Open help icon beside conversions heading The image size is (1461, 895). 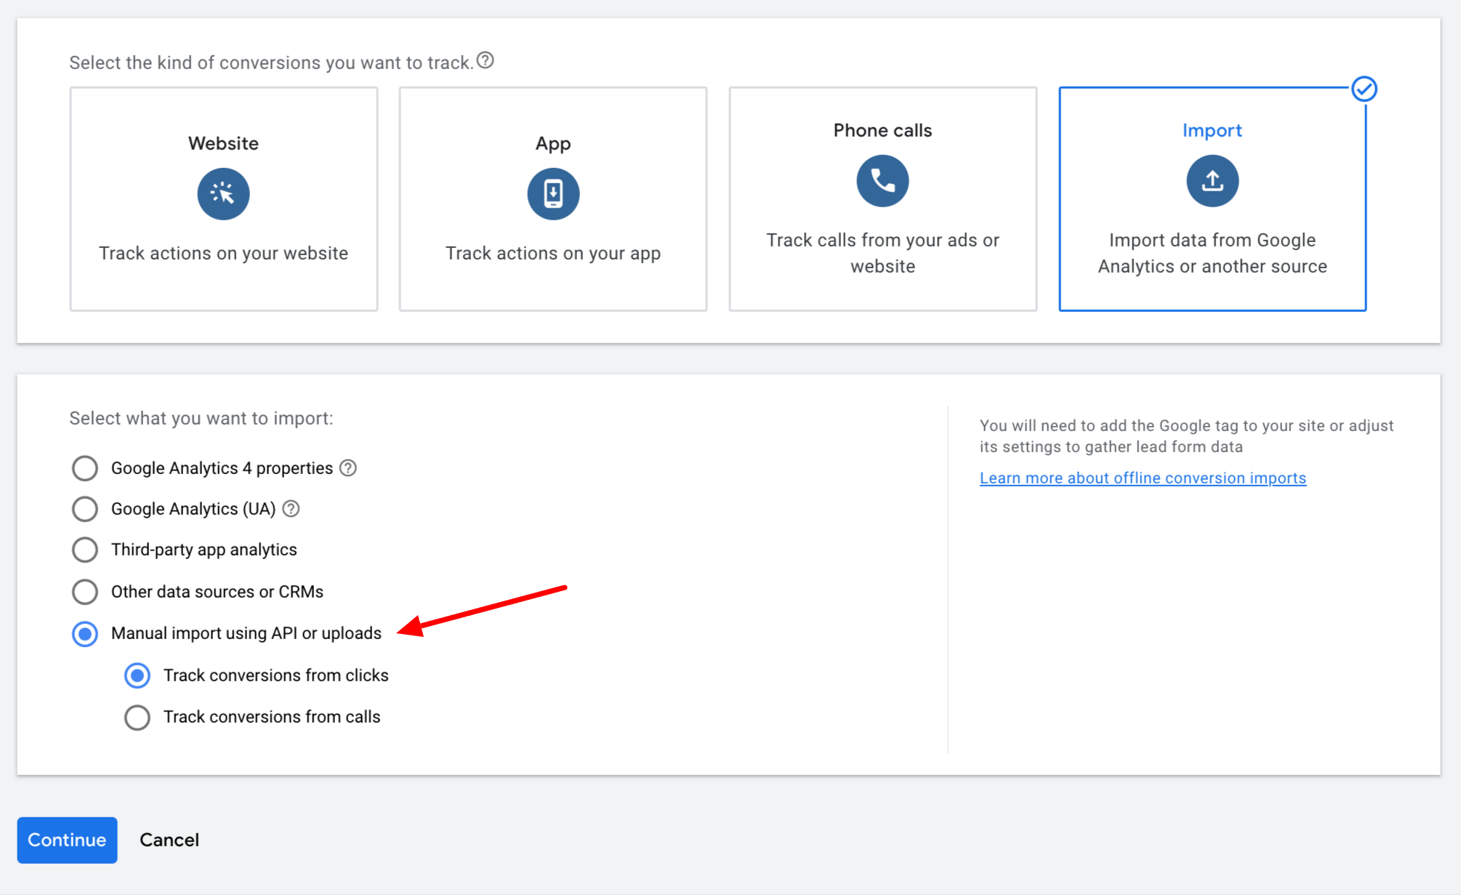(x=486, y=61)
